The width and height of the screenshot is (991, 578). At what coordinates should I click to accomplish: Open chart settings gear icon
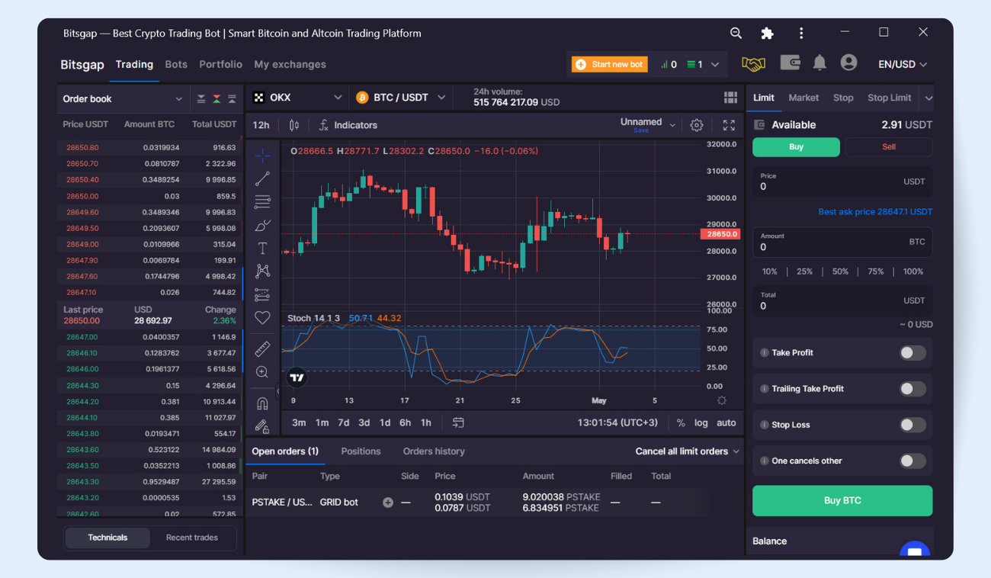point(697,125)
